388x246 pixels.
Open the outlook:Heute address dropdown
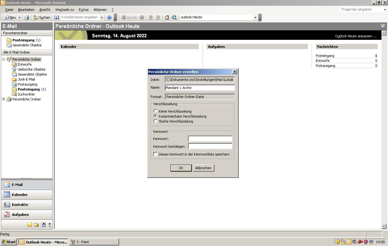point(255,17)
